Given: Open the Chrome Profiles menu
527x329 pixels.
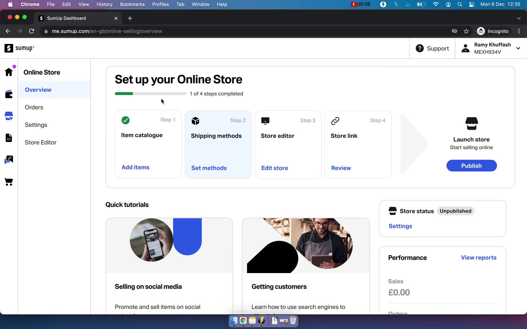Looking at the screenshot, I should (160, 4).
